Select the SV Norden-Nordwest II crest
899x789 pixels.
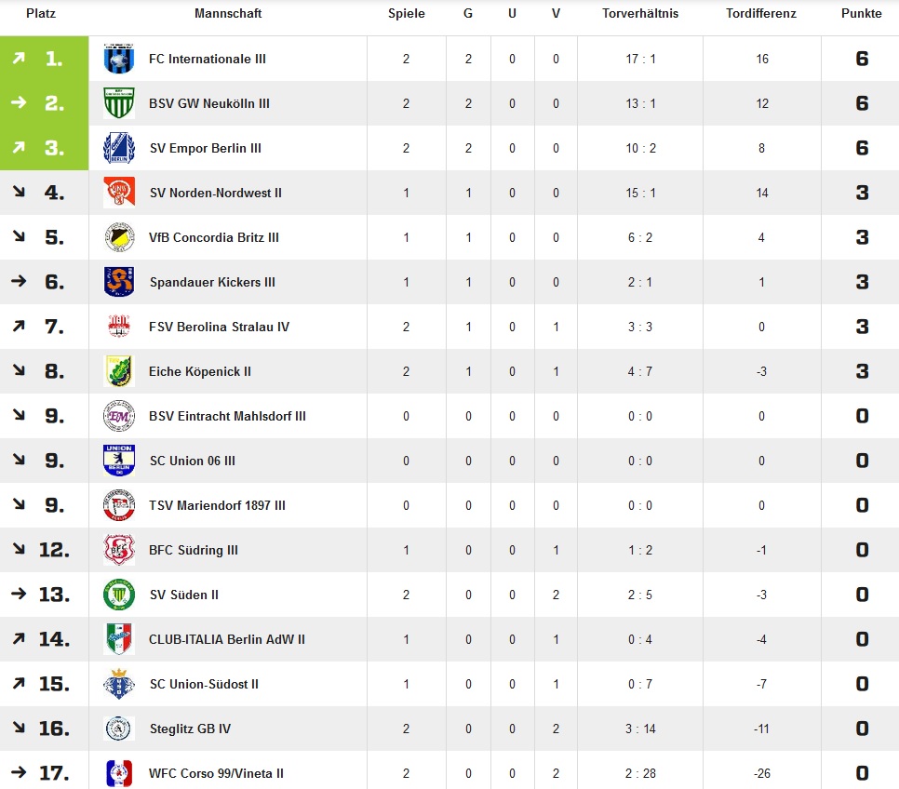pos(119,192)
